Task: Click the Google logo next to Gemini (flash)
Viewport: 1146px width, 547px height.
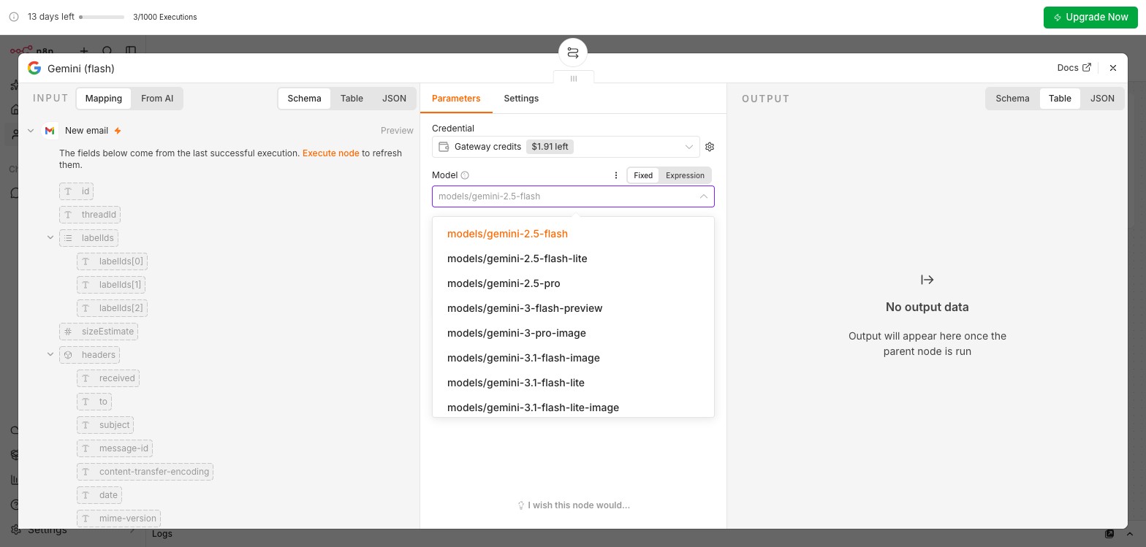Action: (34, 68)
